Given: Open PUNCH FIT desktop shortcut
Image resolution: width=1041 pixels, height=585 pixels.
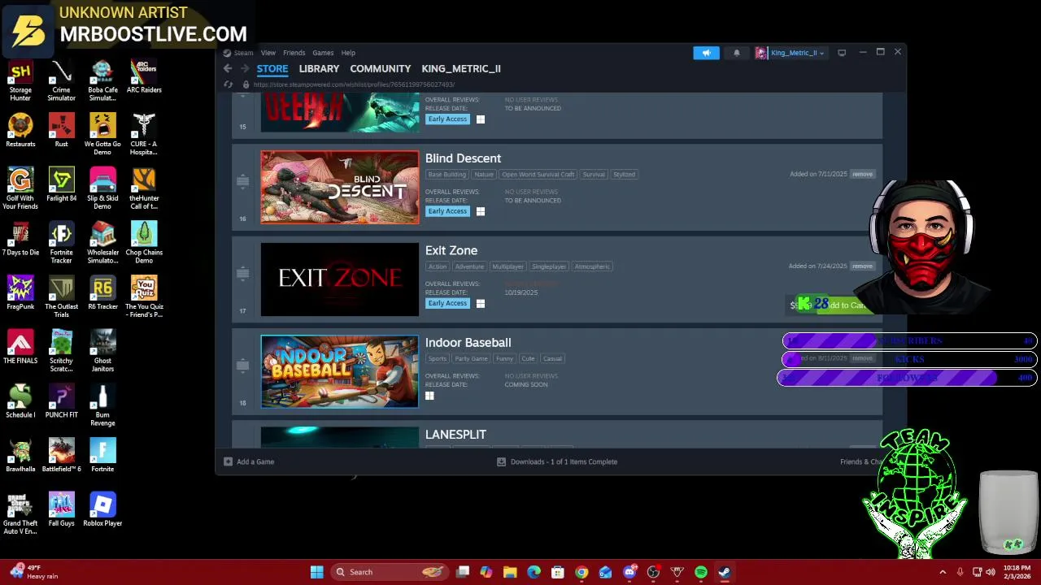Looking at the screenshot, I should click(61, 401).
